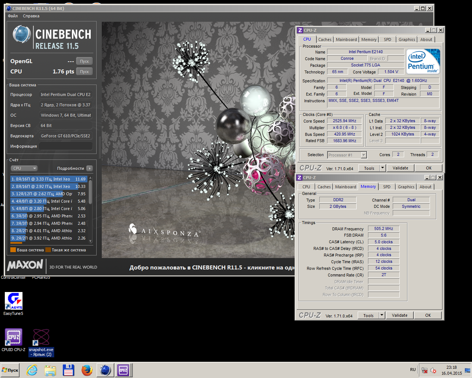Switch to CPU tab in lower CPU-Z
This screenshot has width=472, height=378.
point(306,187)
